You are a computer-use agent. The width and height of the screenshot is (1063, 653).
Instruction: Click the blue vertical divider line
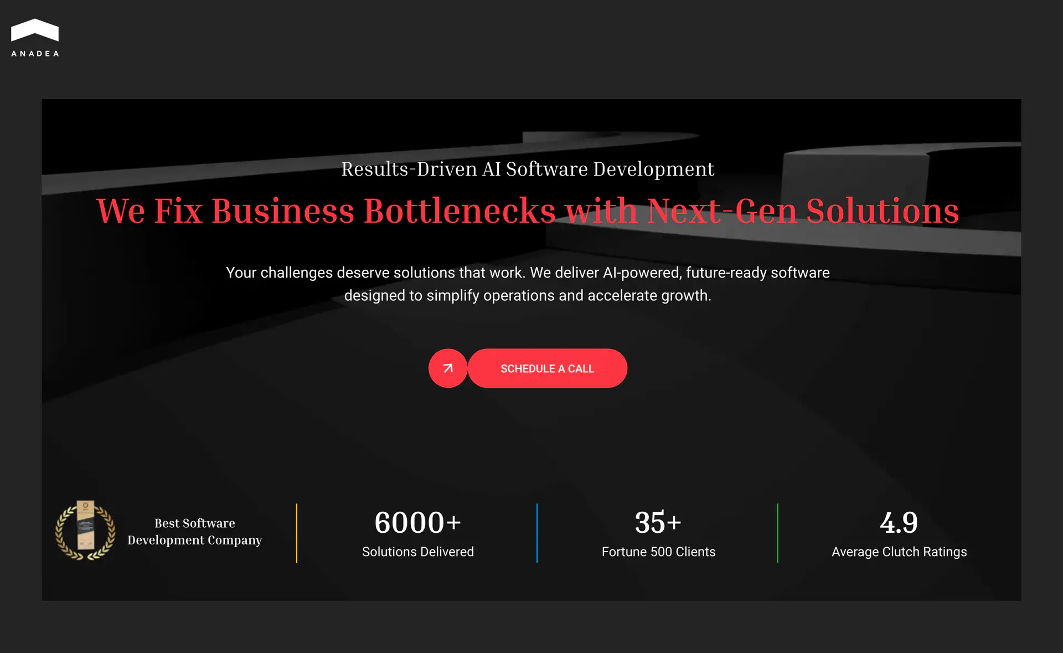point(537,533)
